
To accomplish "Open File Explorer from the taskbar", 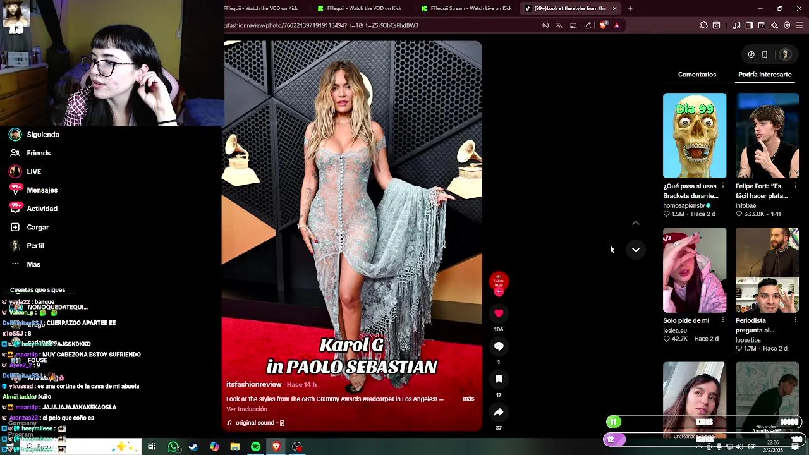I will (234, 447).
